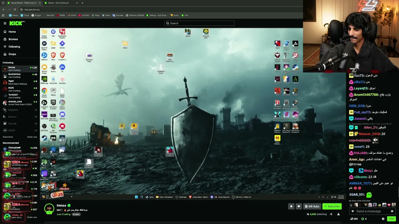Screen dimensions: 399x224
Task: Open the chat emote picker
Action: pos(392,211)
